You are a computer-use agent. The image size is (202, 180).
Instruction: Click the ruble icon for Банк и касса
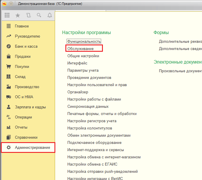click(9, 47)
